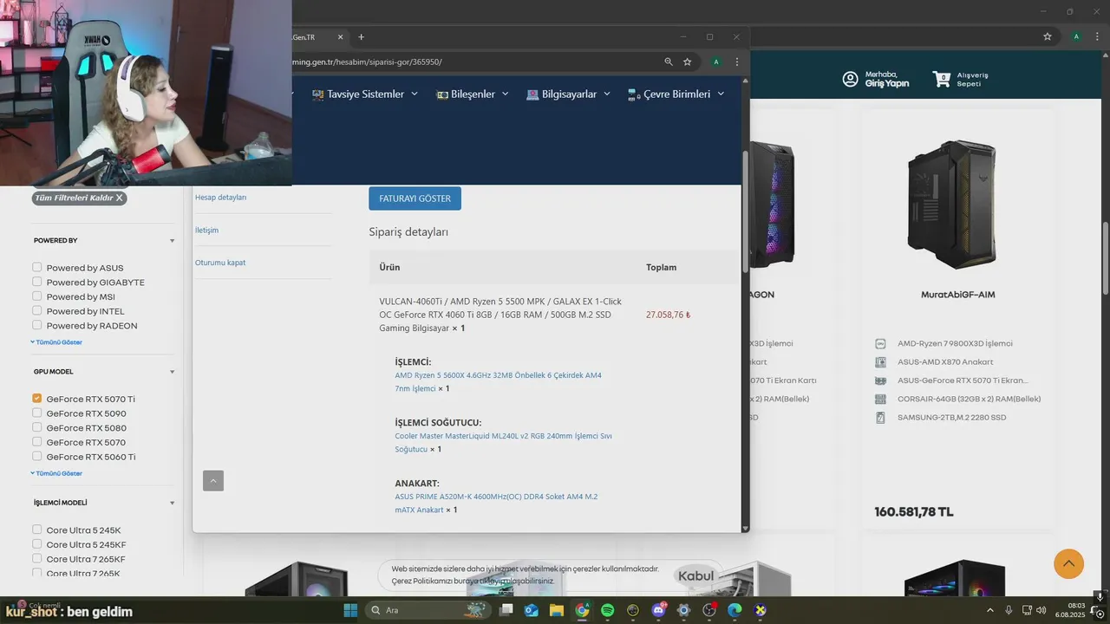Check Powered by MSI filter
This screenshot has height=624, width=1110.
pos(37,296)
